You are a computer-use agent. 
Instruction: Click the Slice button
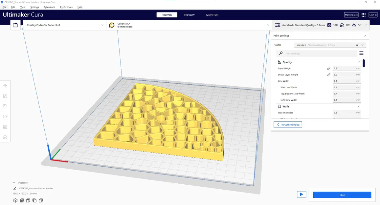tap(342, 195)
